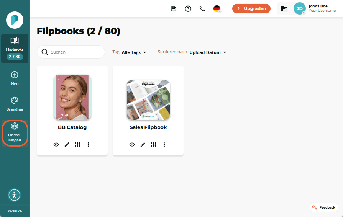
Task: Preview BB Catalog with eye icon
Action: tap(56, 144)
